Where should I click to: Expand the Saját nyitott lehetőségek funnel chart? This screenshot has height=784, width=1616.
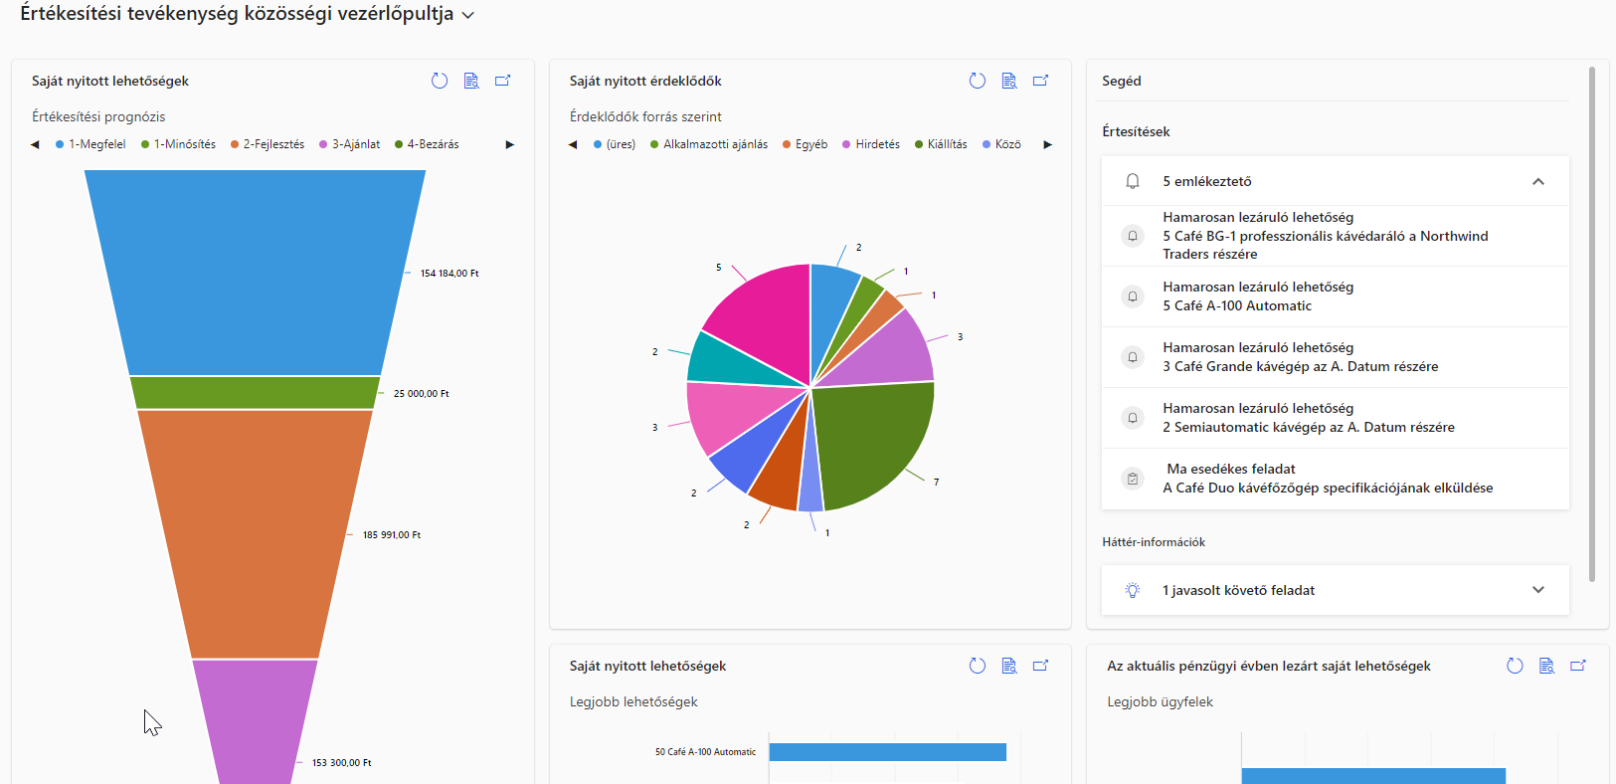pos(503,81)
